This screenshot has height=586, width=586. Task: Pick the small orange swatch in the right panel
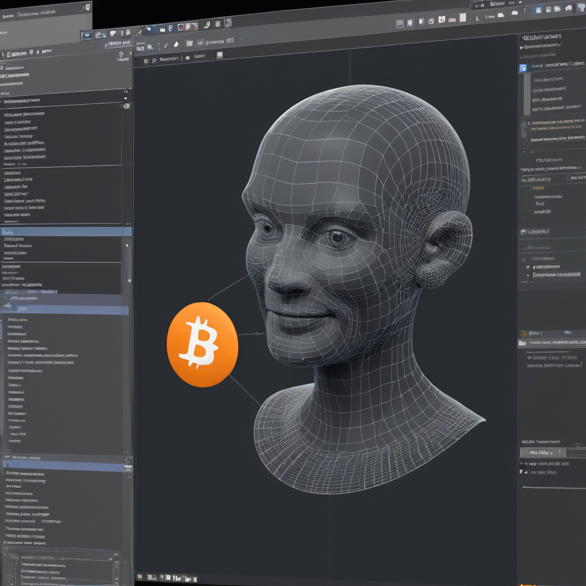coord(523,334)
